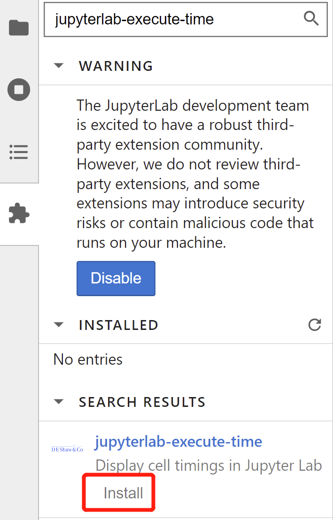Open the table of contents panel
The height and width of the screenshot is (520, 333).
point(19,152)
